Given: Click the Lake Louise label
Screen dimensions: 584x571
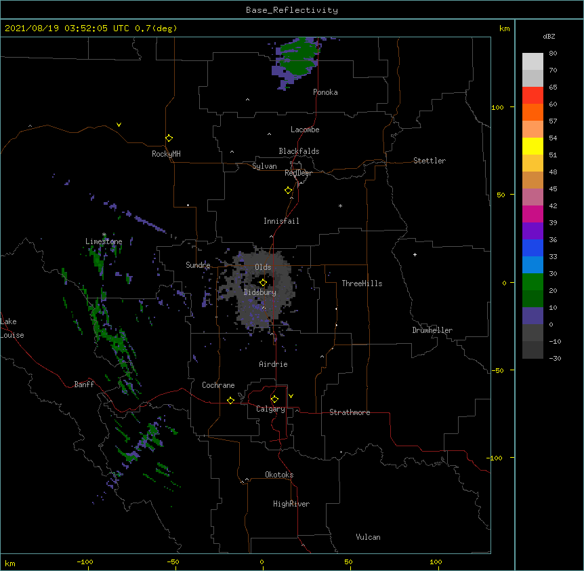Looking at the screenshot, I should 12,328.
